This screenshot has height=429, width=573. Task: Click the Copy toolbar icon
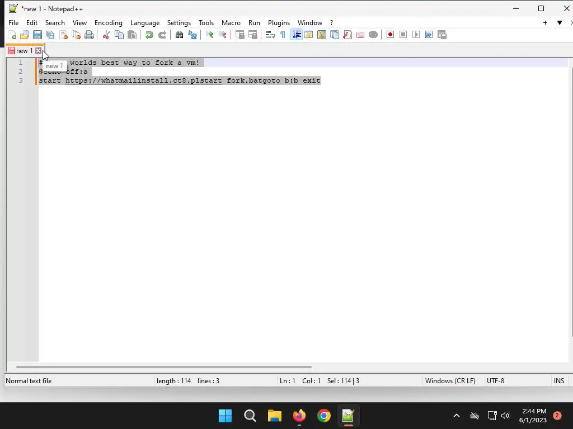(x=119, y=35)
